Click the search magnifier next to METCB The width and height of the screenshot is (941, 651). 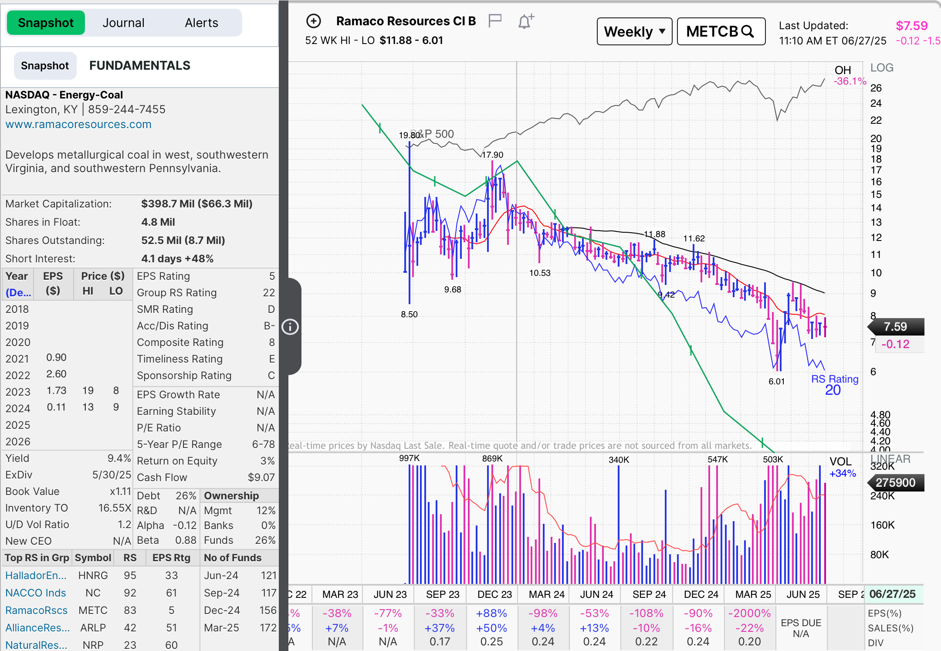(x=748, y=31)
